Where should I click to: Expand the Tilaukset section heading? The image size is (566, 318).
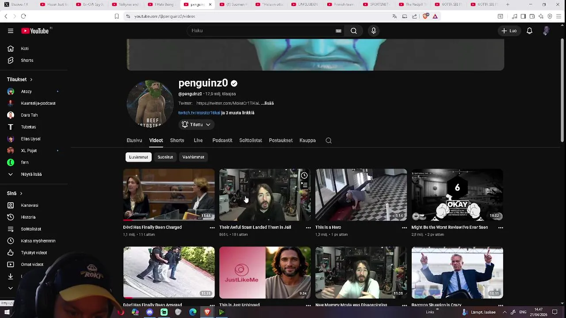point(20,79)
